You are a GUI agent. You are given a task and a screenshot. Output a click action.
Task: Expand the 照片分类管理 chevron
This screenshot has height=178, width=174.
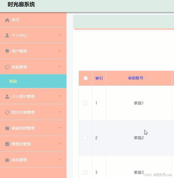tap(59, 112)
